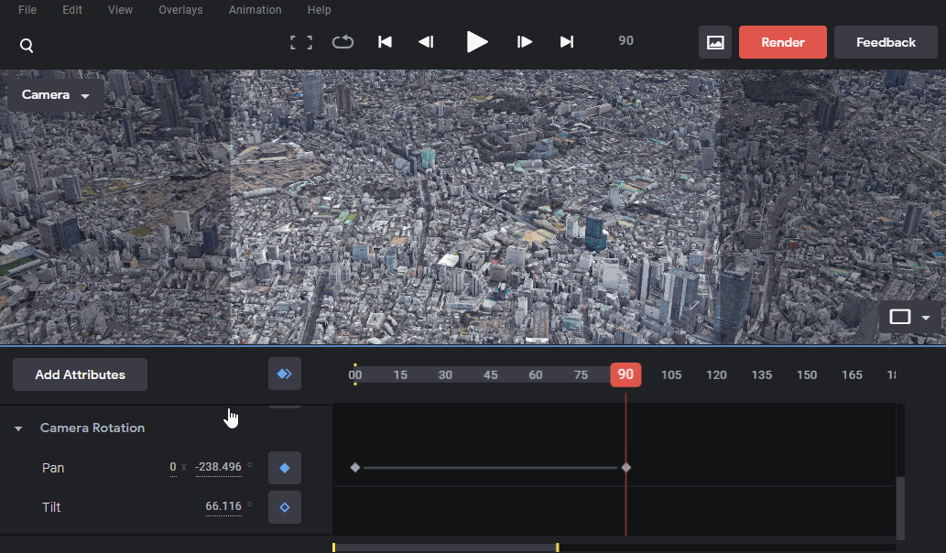Viewport: 946px width, 553px height.
Task: Toggle fullscreen viewport icon
Action: 301,42
